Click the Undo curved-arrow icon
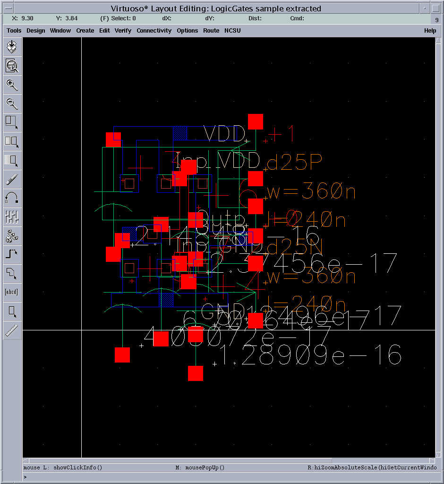Image resolution: width=444 pixels, height=484 pixels. (12, 198)
